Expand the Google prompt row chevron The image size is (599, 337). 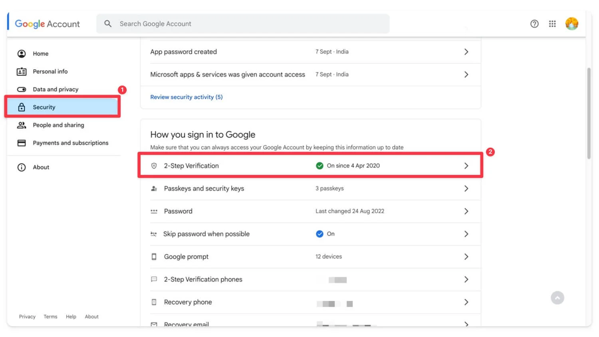[466, 257]
